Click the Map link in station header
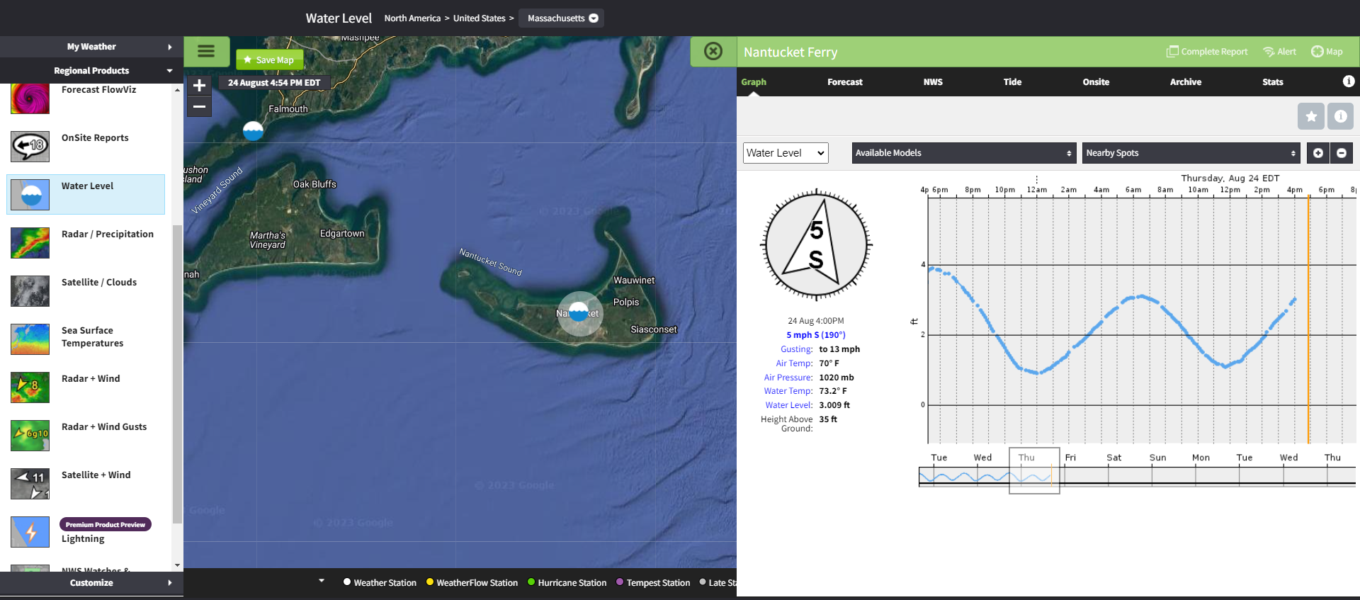 (1327, 52)
